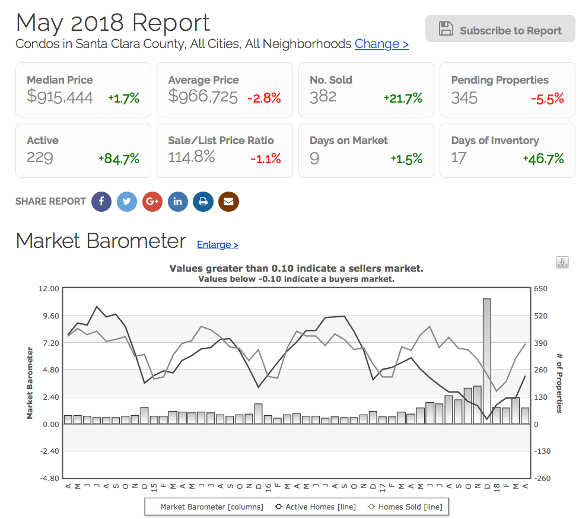Click the tallest bar in the chart
Image resolution: width=579 pixels, height=519 pixels.
486,361
